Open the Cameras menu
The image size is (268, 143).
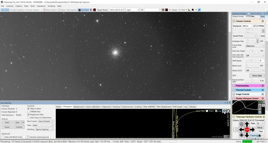tap(10, 6)
